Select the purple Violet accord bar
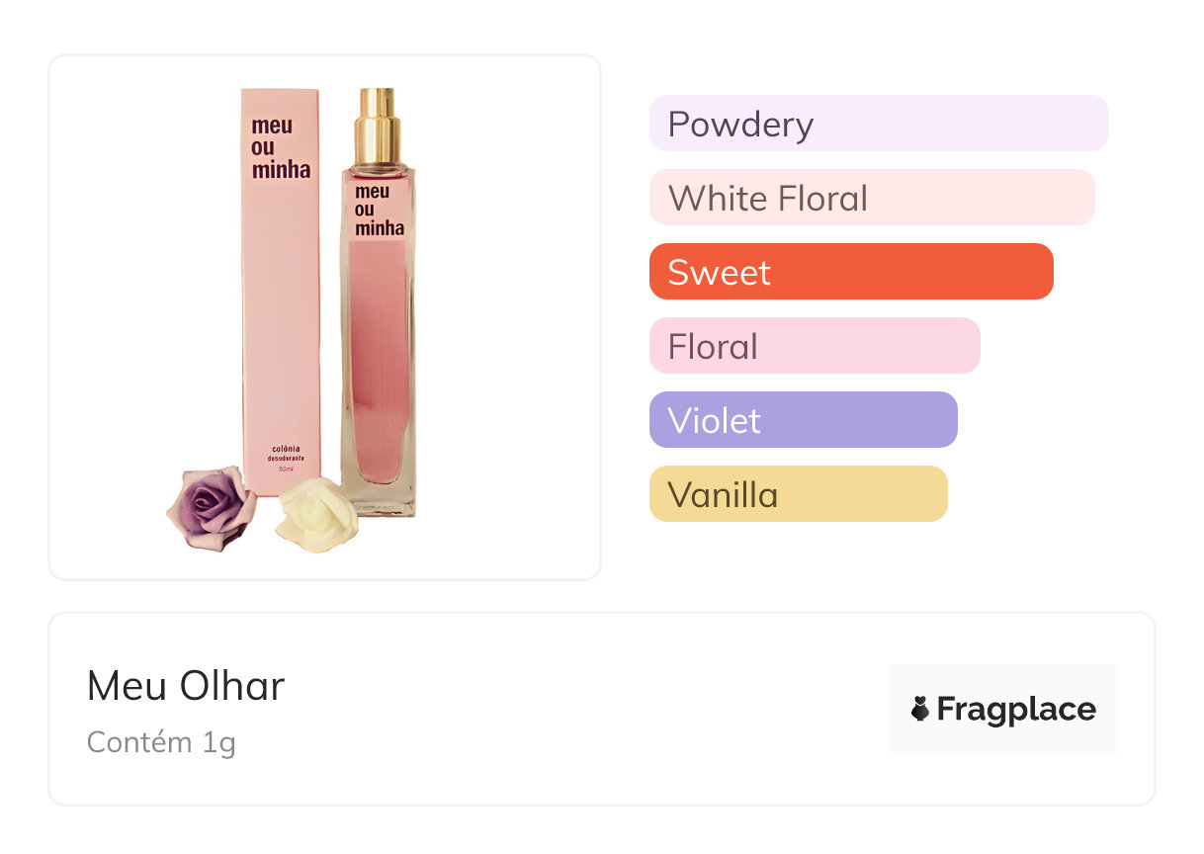The height and width of the screenshot is (854, 1204). [803, 420]
